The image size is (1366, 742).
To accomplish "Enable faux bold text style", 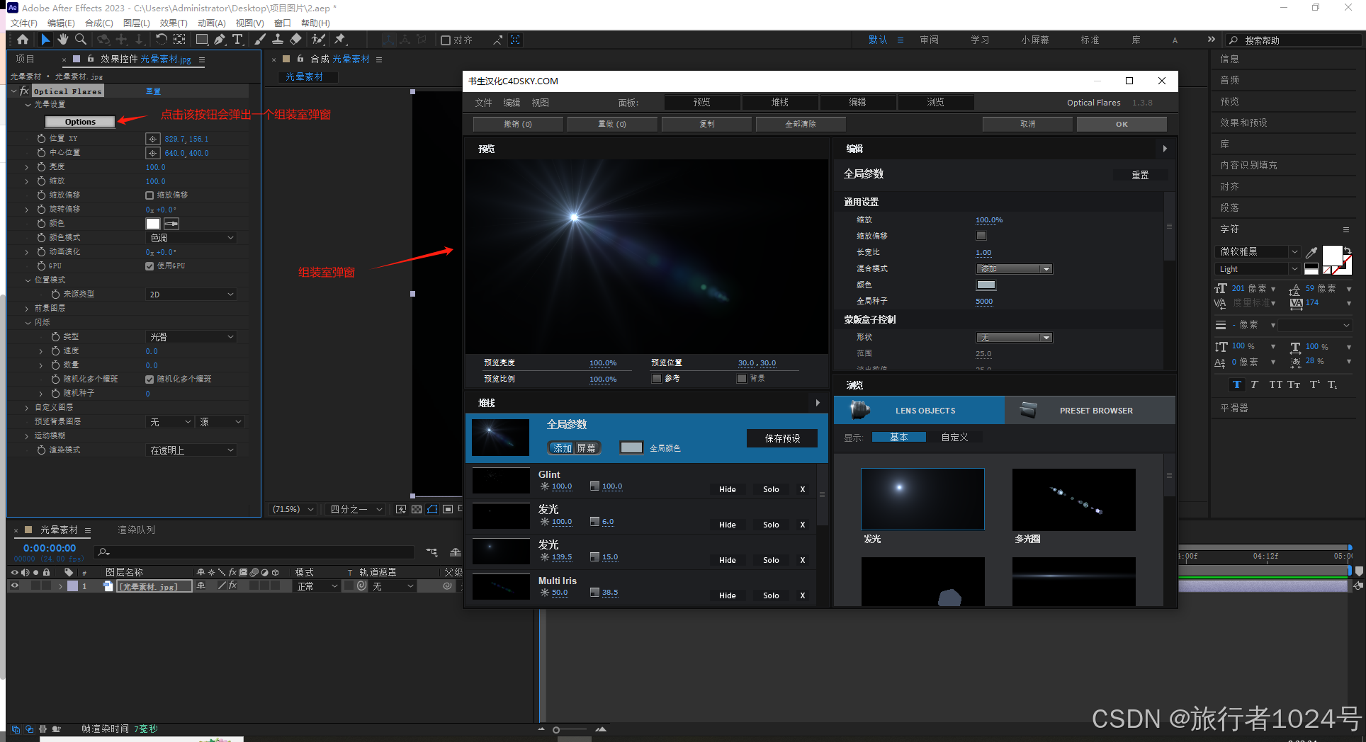I will point(1237,384).
